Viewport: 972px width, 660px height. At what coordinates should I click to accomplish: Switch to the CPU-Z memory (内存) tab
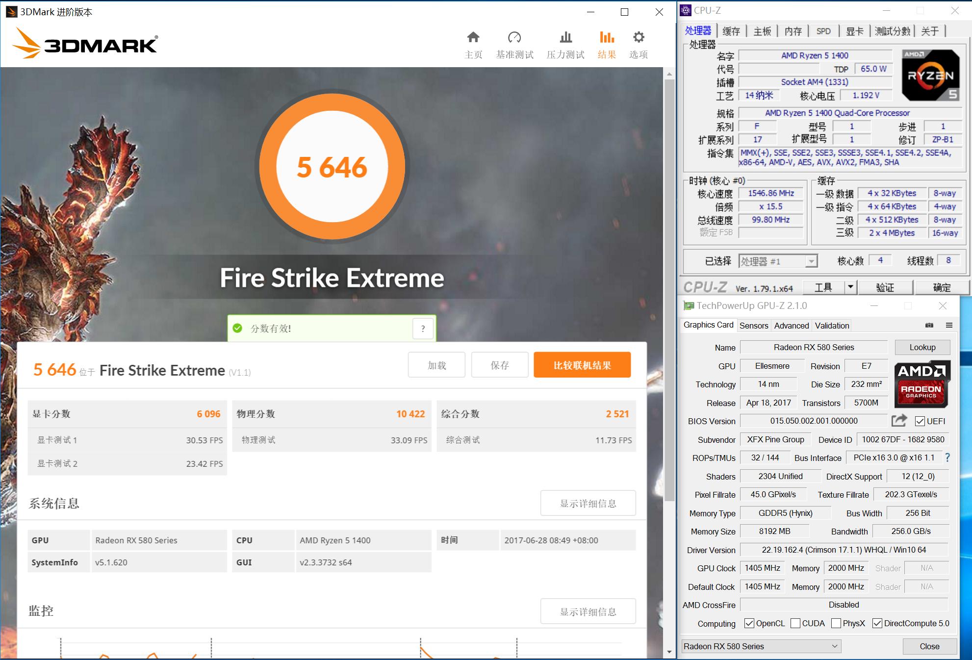(x=793, y=31)
